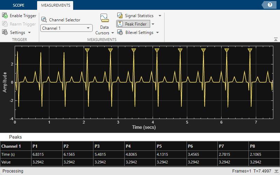Expand the Peak Finder dropdown arrow
The image size is (280, 175).
pos(153,24)
